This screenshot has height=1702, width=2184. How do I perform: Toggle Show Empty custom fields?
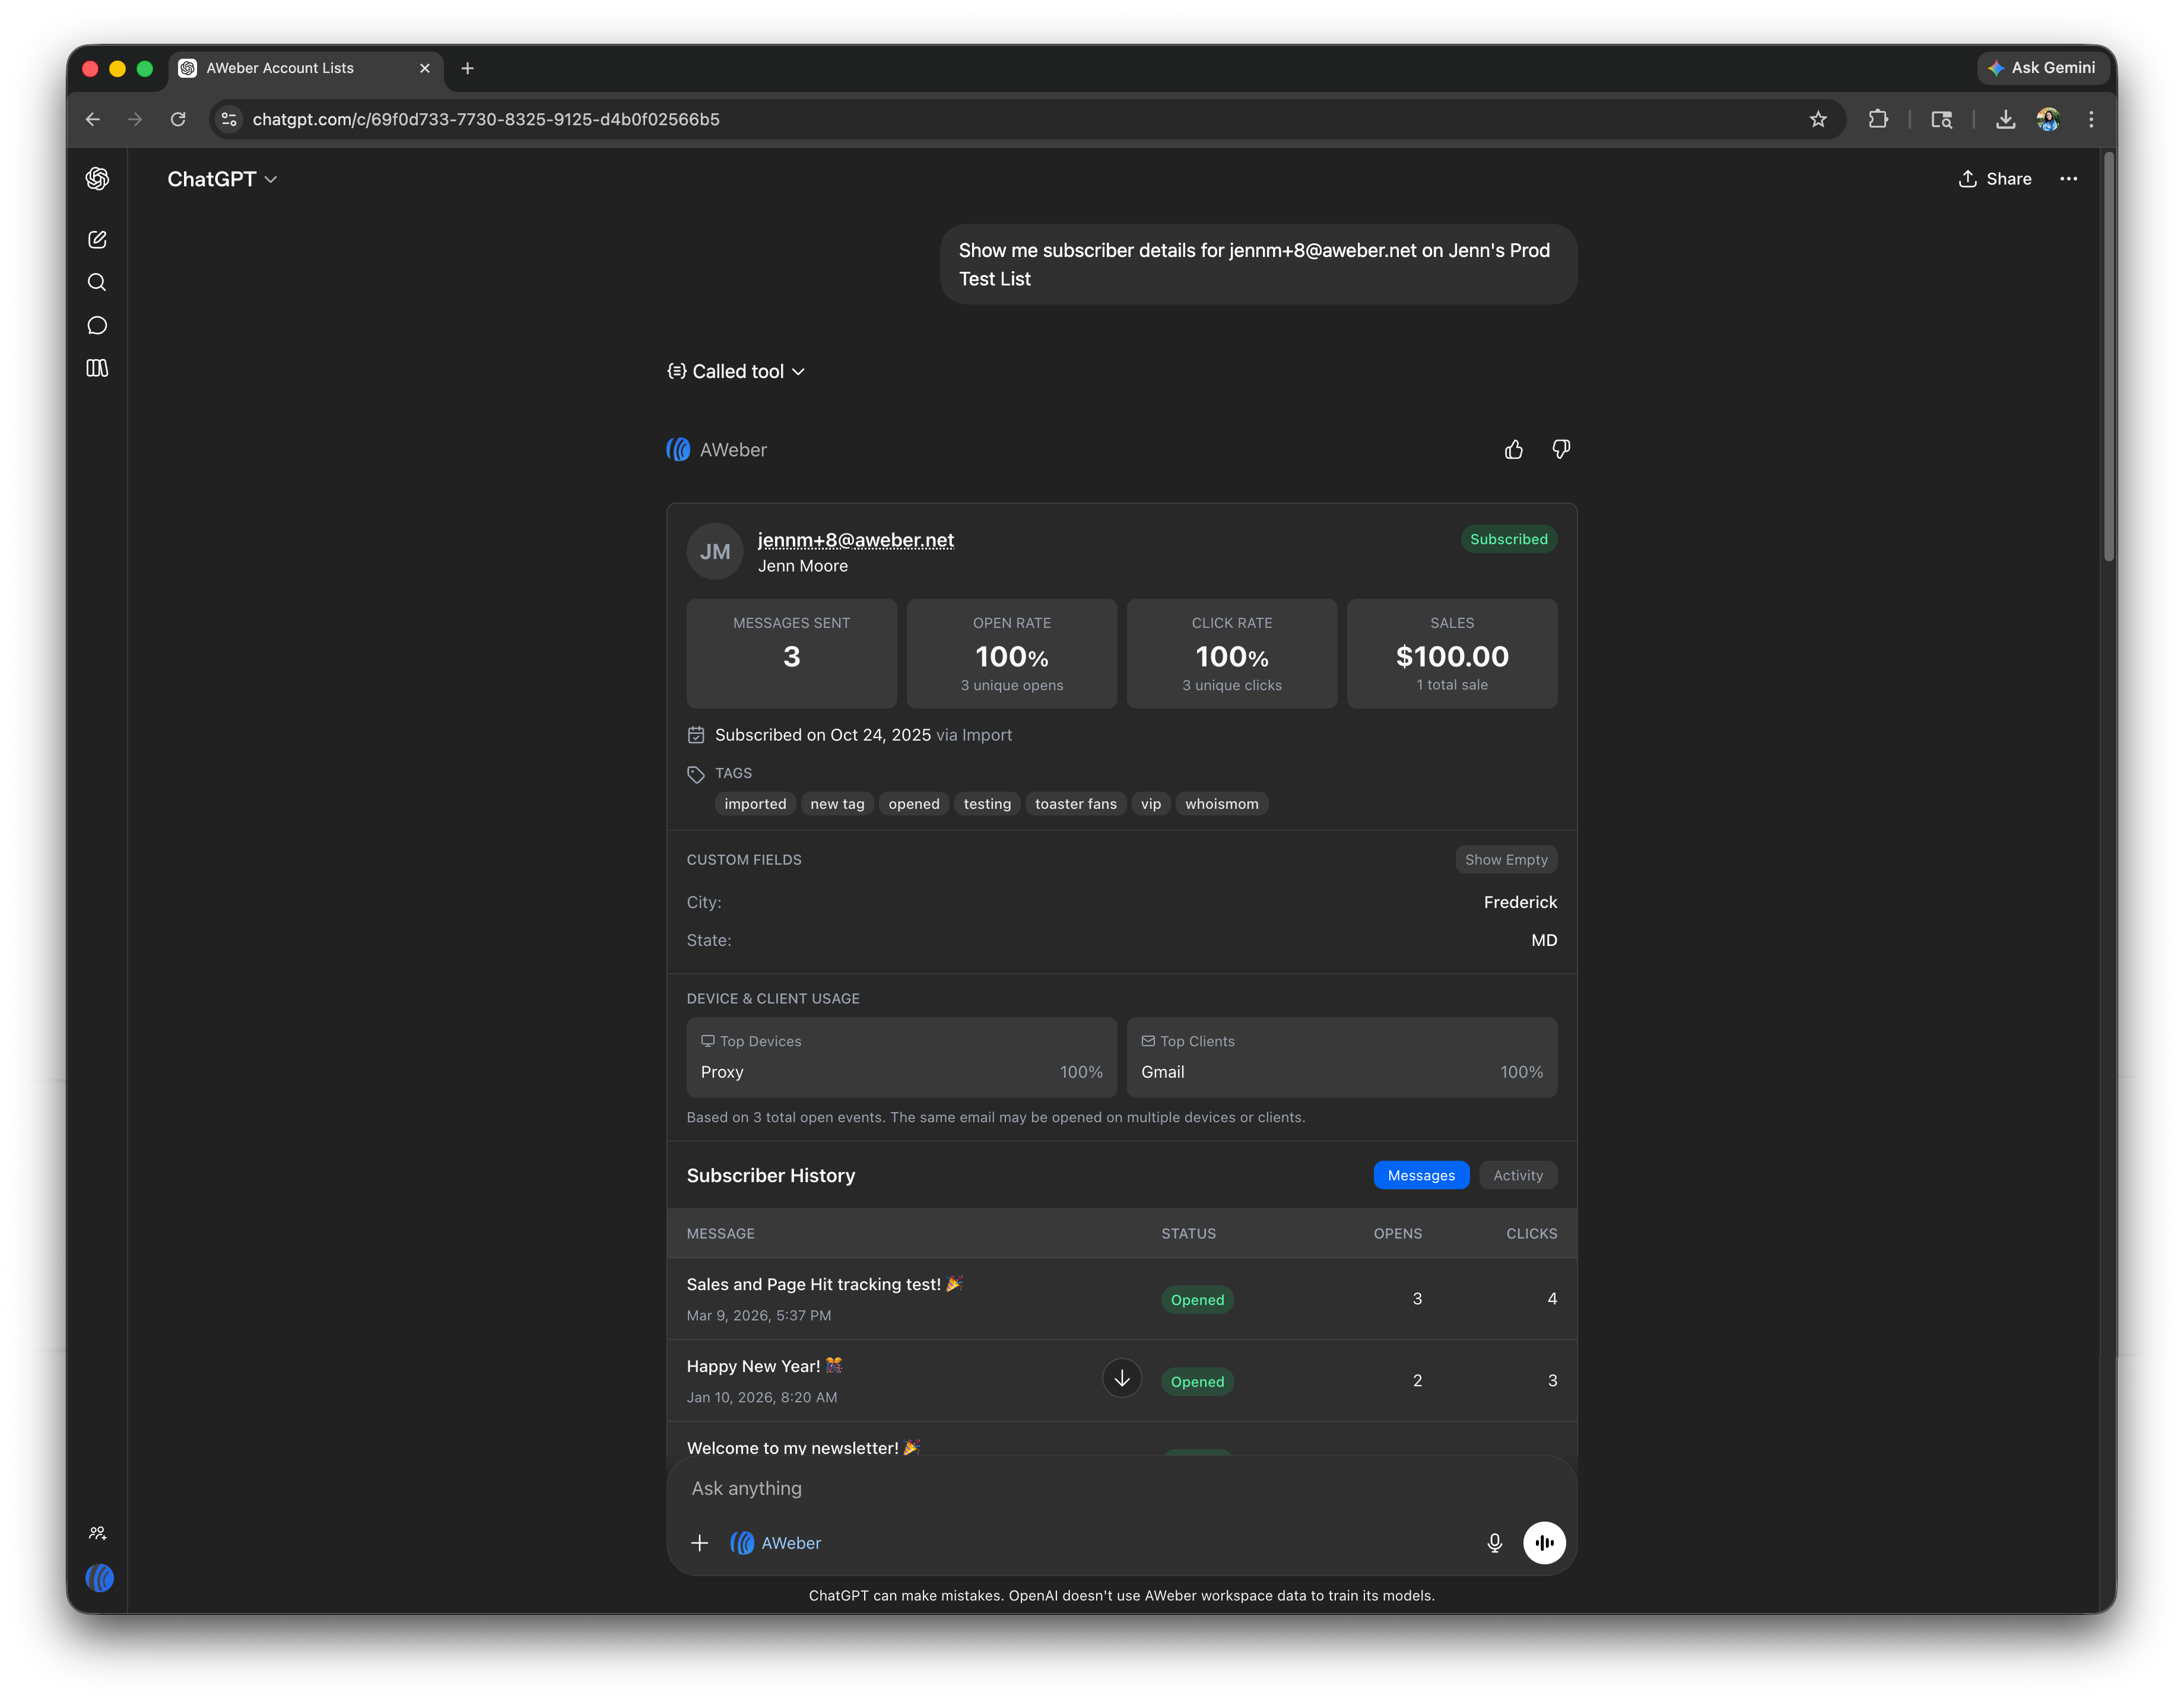click(x=1505, y=860)
